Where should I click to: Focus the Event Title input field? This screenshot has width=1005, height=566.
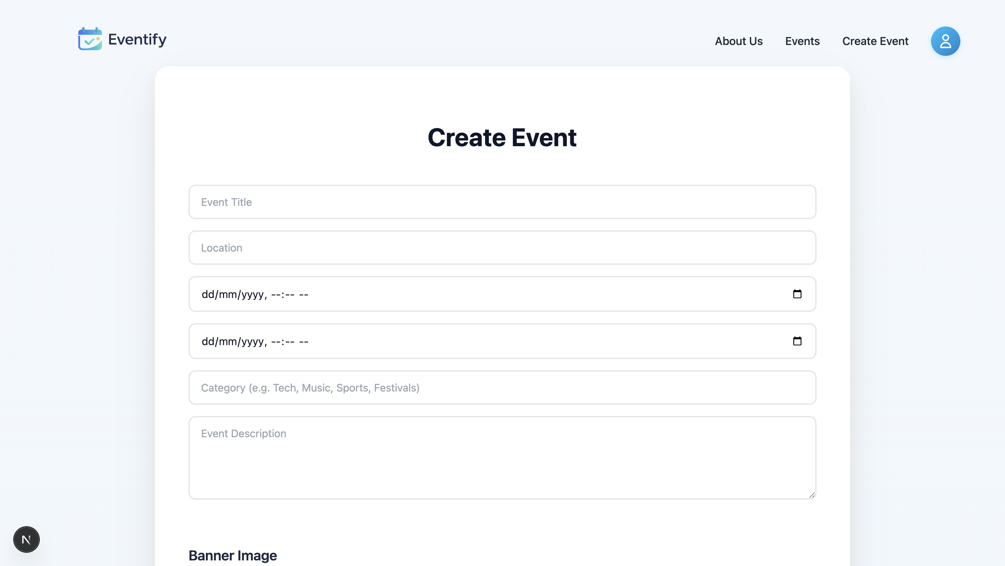(x=502, y=202)
